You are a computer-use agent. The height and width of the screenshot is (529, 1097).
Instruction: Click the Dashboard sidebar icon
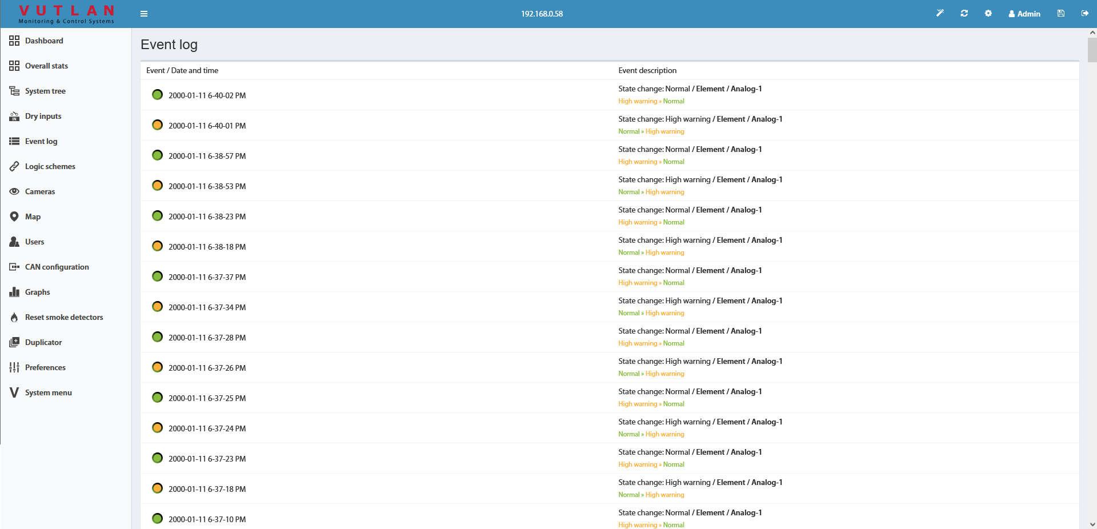click(x=14, y=41)
